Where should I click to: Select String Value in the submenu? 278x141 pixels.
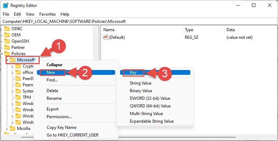point(155,83)
